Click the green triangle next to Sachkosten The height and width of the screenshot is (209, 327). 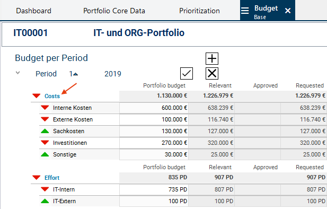pyautogui.click(x=45, y=131)
